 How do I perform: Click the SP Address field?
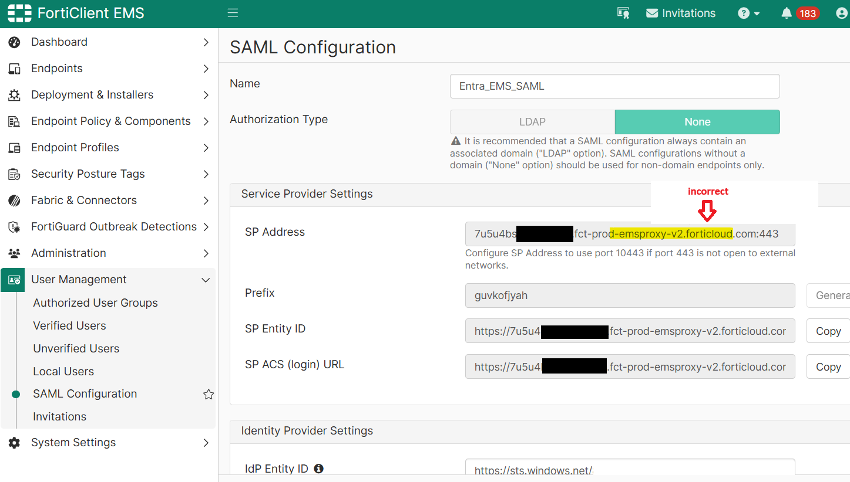[630, 234]
